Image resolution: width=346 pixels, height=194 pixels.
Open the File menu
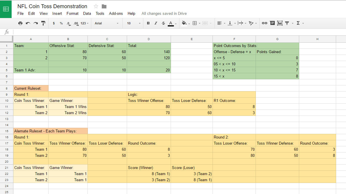tap(21, 13)
